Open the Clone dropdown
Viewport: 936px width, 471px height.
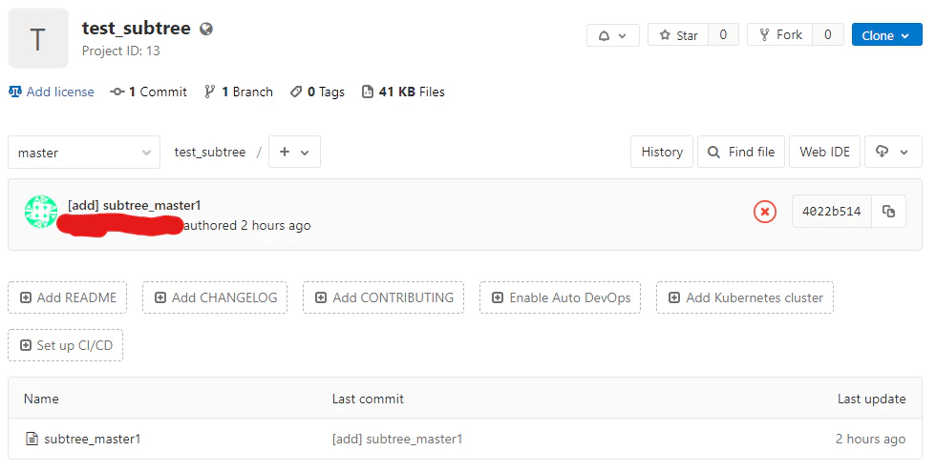tap(886, 35)
